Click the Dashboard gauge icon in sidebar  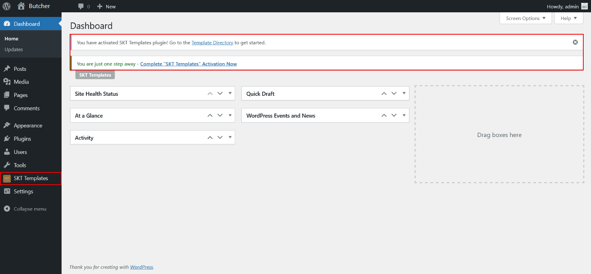[7, 24]
